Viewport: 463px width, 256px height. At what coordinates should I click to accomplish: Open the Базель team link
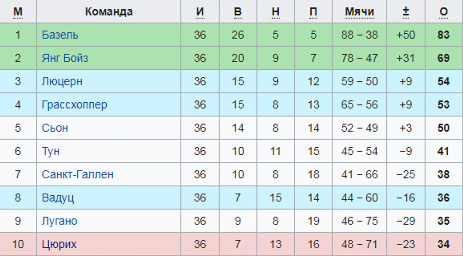coord(60,35)
